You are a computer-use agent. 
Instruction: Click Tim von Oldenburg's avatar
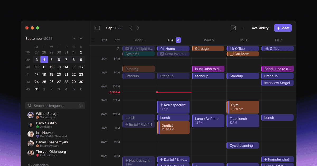pyautogui.click(x=31, y=153)
